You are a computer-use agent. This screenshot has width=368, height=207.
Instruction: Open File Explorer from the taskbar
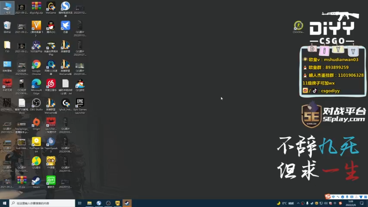[89, 203]
